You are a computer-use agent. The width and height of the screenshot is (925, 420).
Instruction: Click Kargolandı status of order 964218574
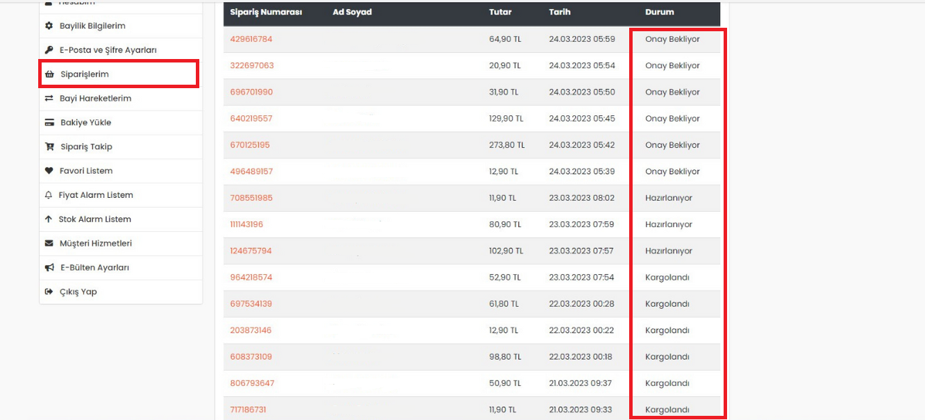point(667,277)
